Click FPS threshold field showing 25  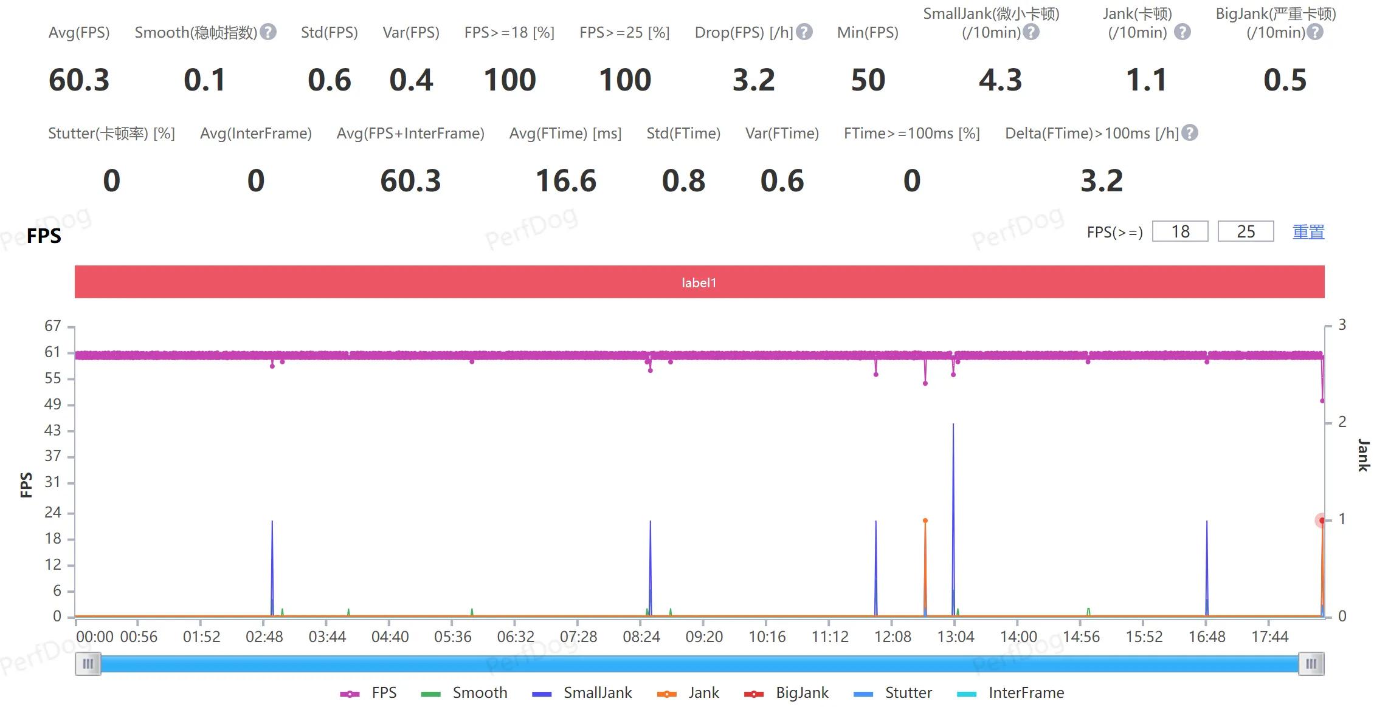1246,231
